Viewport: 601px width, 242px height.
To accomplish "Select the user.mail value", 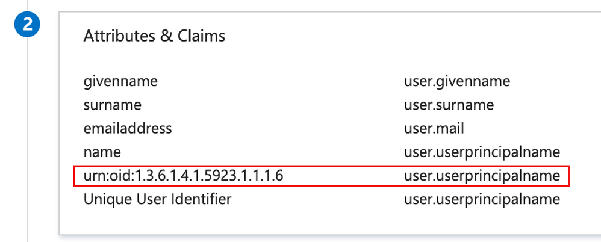I will coord(434,128).
